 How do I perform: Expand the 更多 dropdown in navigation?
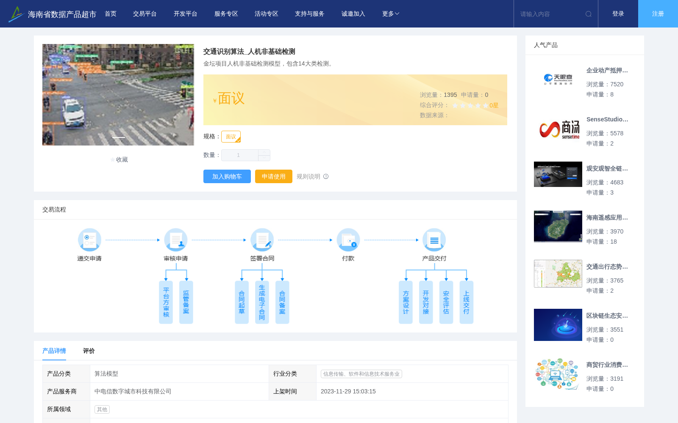click(x=391, y=14)
